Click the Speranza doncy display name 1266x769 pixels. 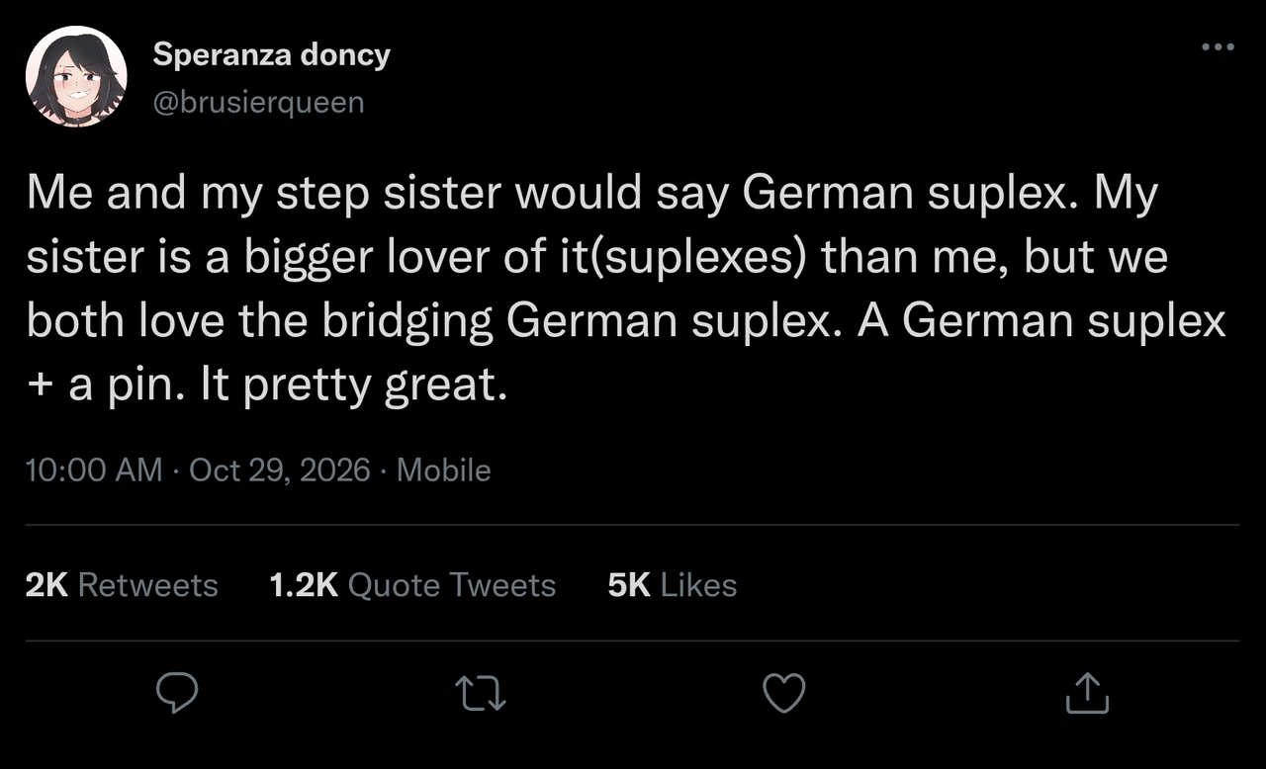[271, 55]
